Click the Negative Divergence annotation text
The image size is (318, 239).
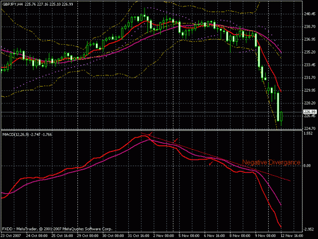(271, 162)
